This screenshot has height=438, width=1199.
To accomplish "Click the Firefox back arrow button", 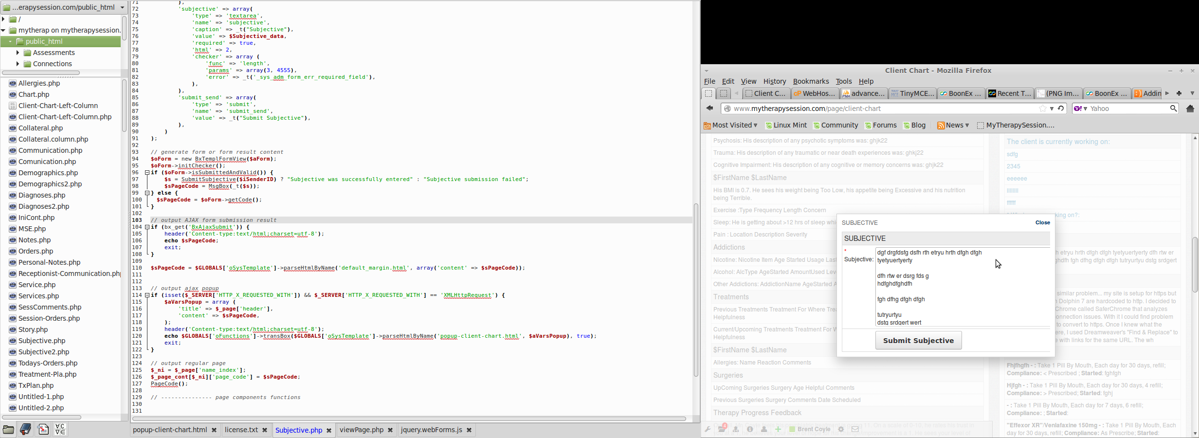I will coord(709,109).
